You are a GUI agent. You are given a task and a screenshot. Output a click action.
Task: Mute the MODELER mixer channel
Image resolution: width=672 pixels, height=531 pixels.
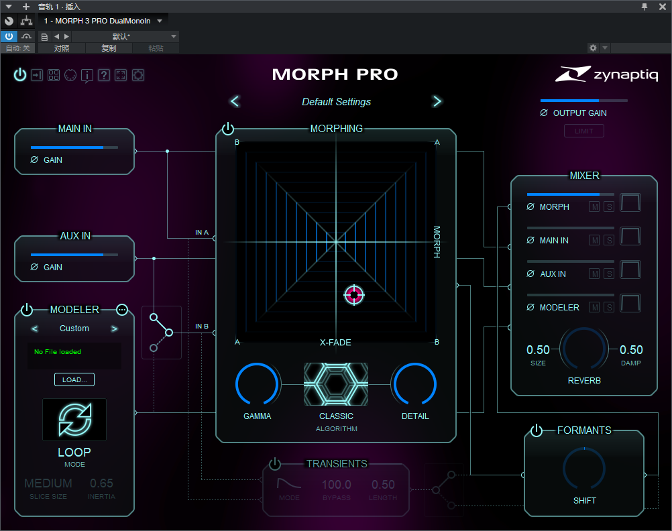coord(594,307)
